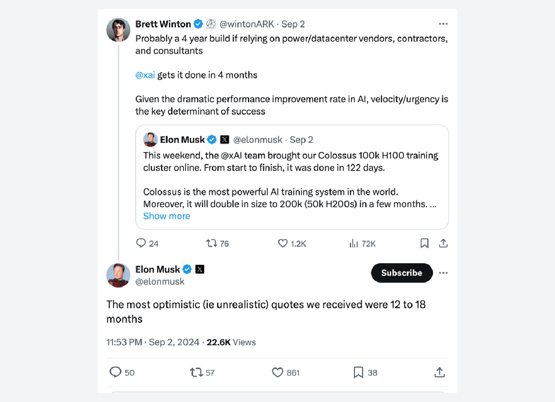The width and height of the screenshot is (555, 402).
Task: Repost Brett Winton's post
Action: pos(212,243)
